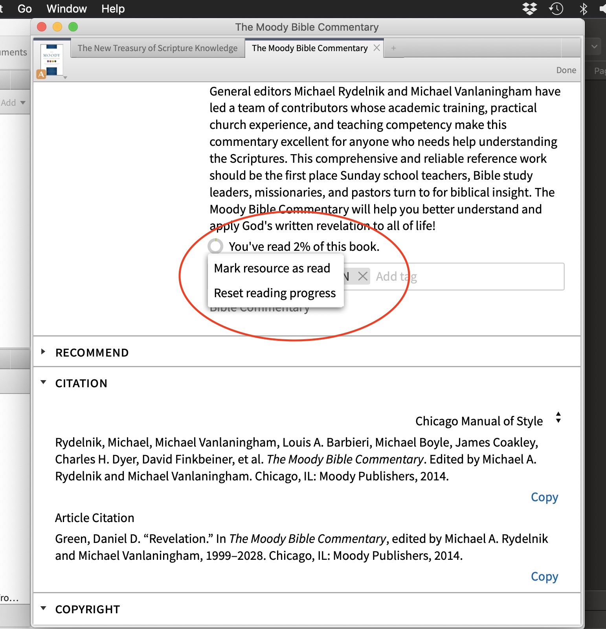This screenshot has height=629, width=606.
Task: Click the reading progress circle indicator
Action: click(x=215, y=246)
